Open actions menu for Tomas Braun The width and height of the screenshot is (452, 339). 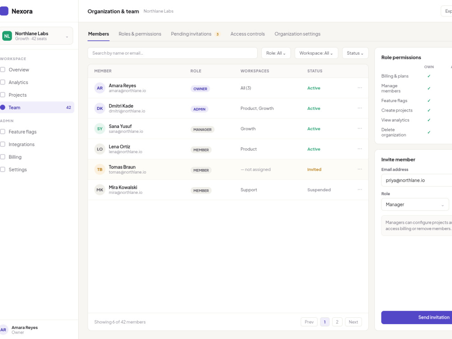[360, 169]
